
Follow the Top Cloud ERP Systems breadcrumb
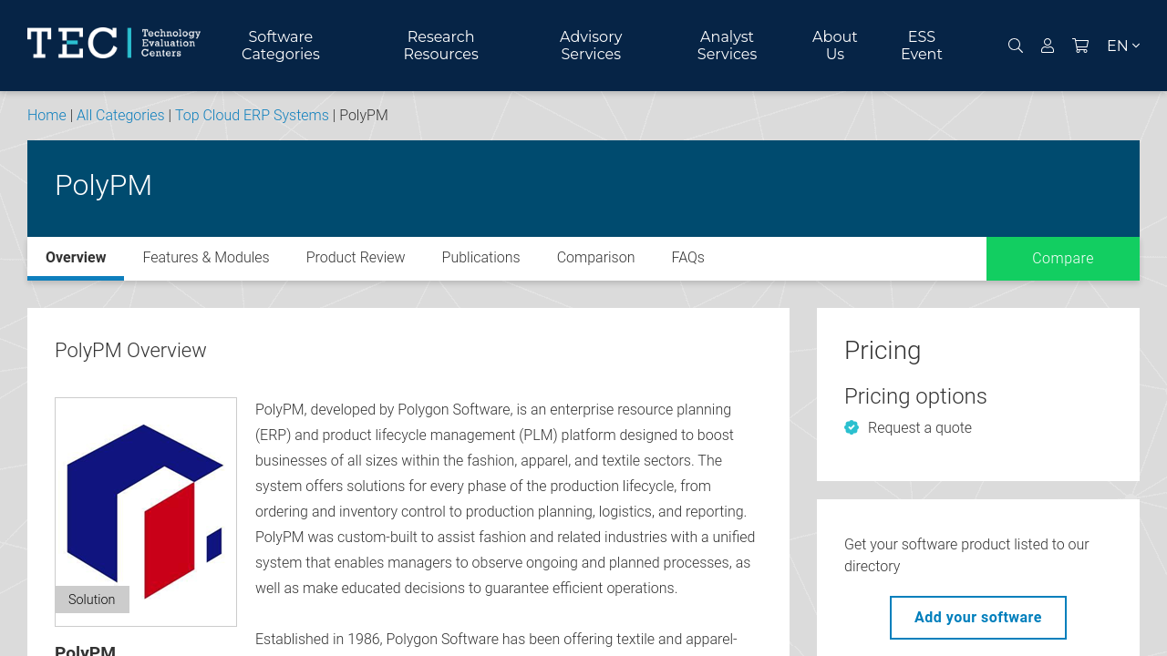coord(252,116)
